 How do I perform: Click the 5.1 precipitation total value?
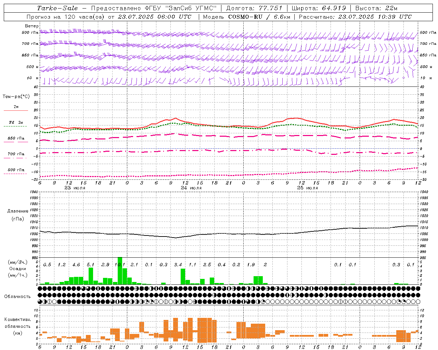point(91,265)
